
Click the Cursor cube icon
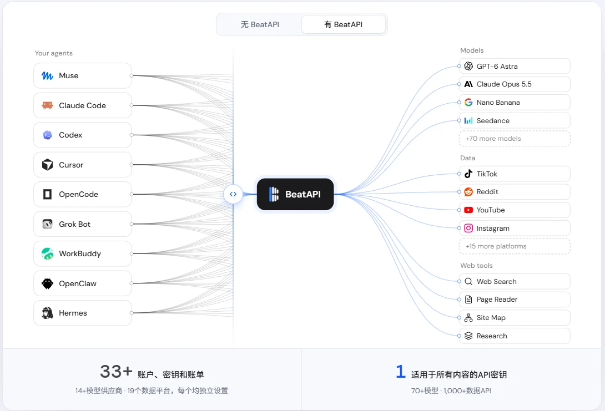point(48,165)
